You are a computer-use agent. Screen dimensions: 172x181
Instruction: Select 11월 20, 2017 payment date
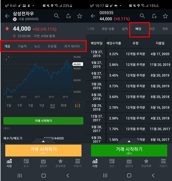(160, 129)
